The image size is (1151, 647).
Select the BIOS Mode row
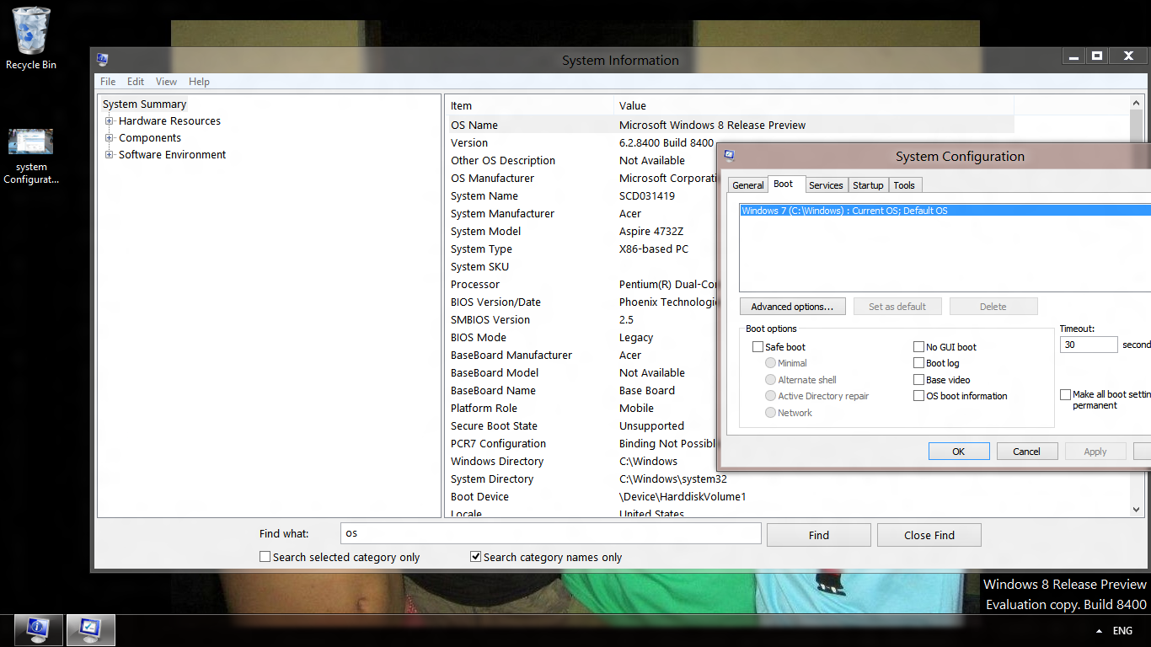(581, 337)
